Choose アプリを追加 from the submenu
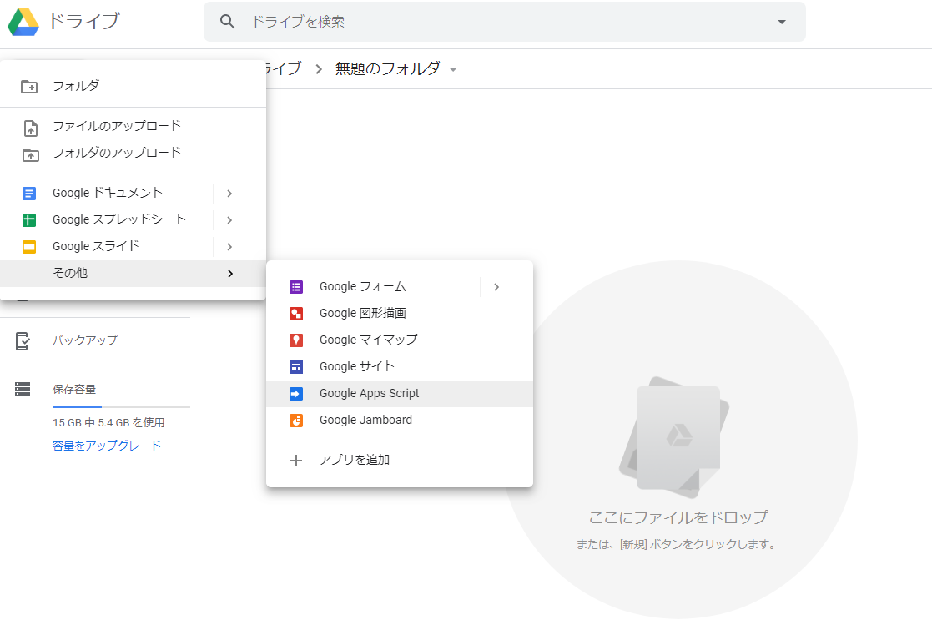 355,460
